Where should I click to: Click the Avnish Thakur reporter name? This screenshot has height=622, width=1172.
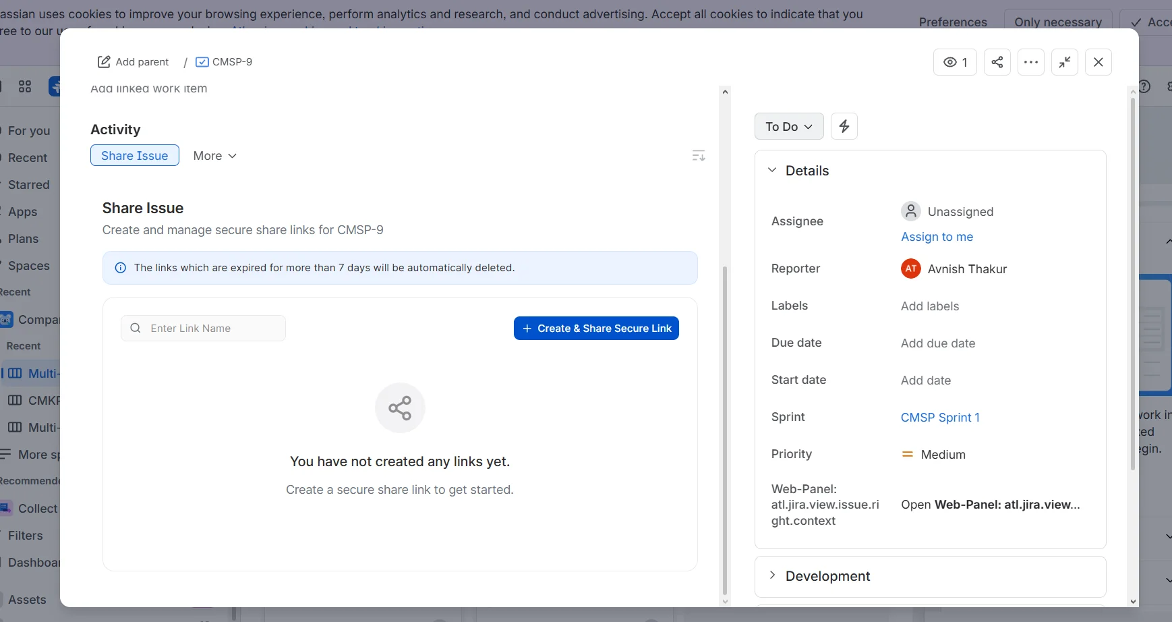[x=967, y=269]
